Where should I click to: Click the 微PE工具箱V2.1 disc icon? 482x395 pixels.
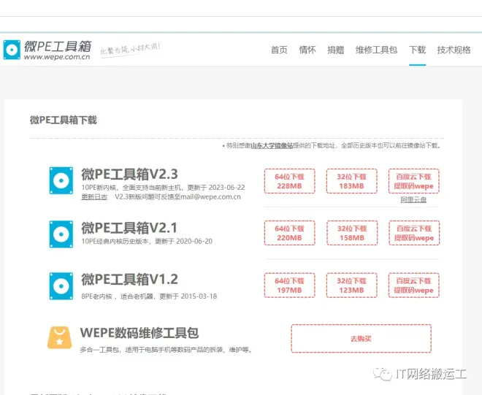click(61, 234)
